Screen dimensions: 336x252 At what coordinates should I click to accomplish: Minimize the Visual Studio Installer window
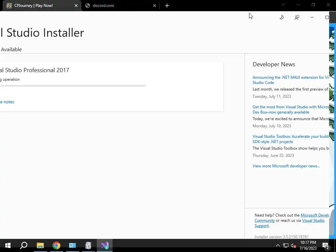coord(312,17)
